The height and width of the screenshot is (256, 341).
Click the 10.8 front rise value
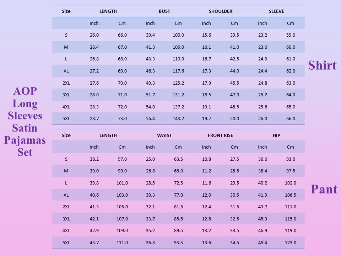point(206,159)
